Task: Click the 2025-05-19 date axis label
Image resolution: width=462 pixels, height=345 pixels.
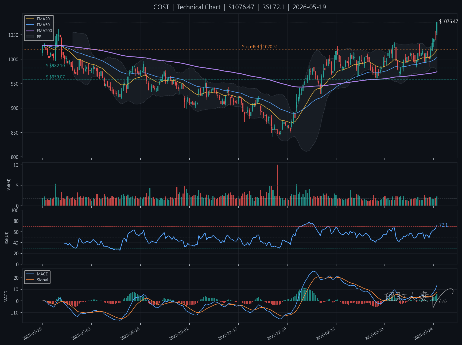Action: tap(32, 334)
